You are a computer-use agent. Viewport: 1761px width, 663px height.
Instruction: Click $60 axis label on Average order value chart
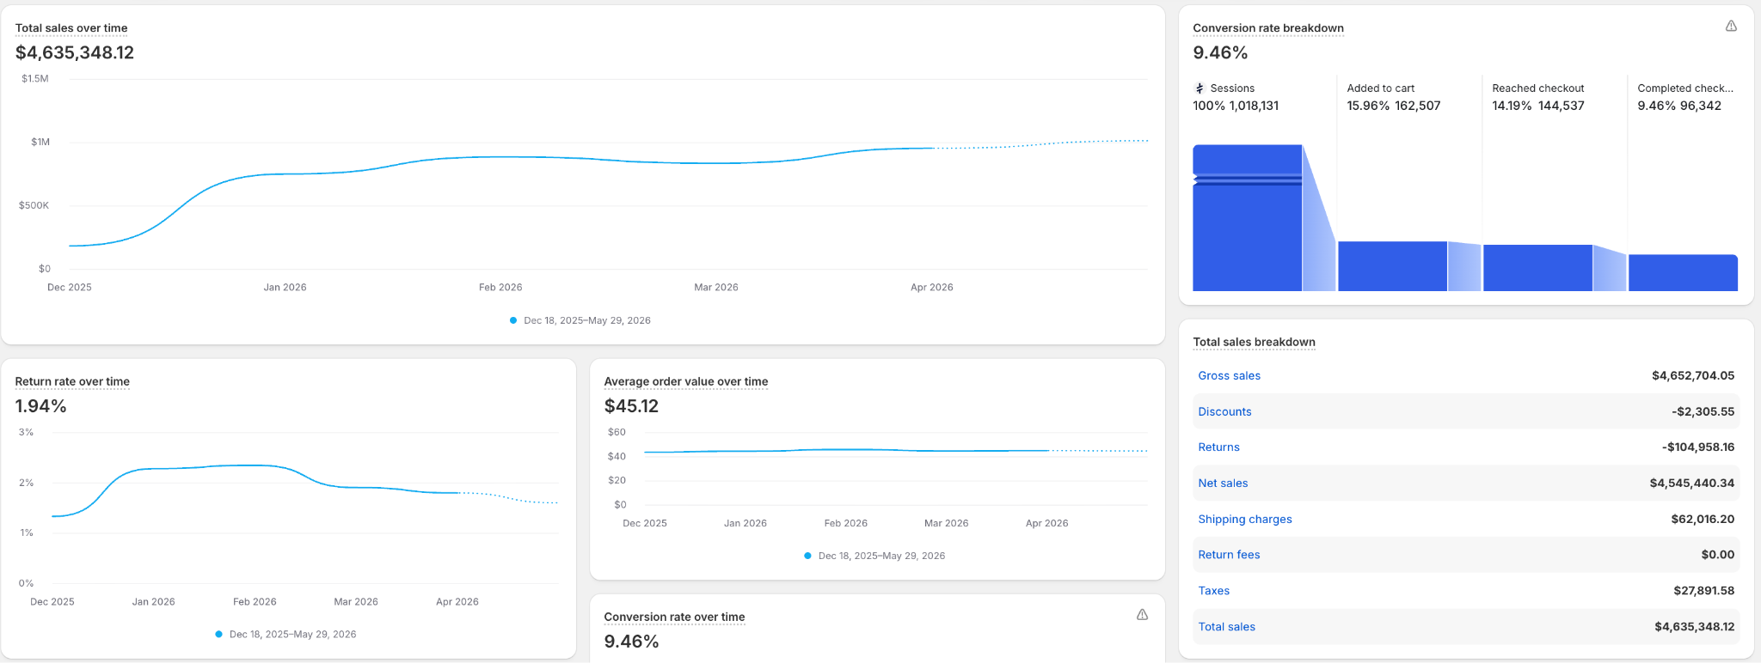coord(617,432)
